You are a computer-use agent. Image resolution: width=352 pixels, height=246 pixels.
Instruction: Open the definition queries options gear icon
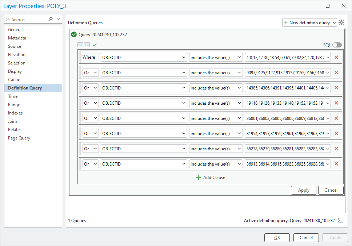tap(341, 22)
